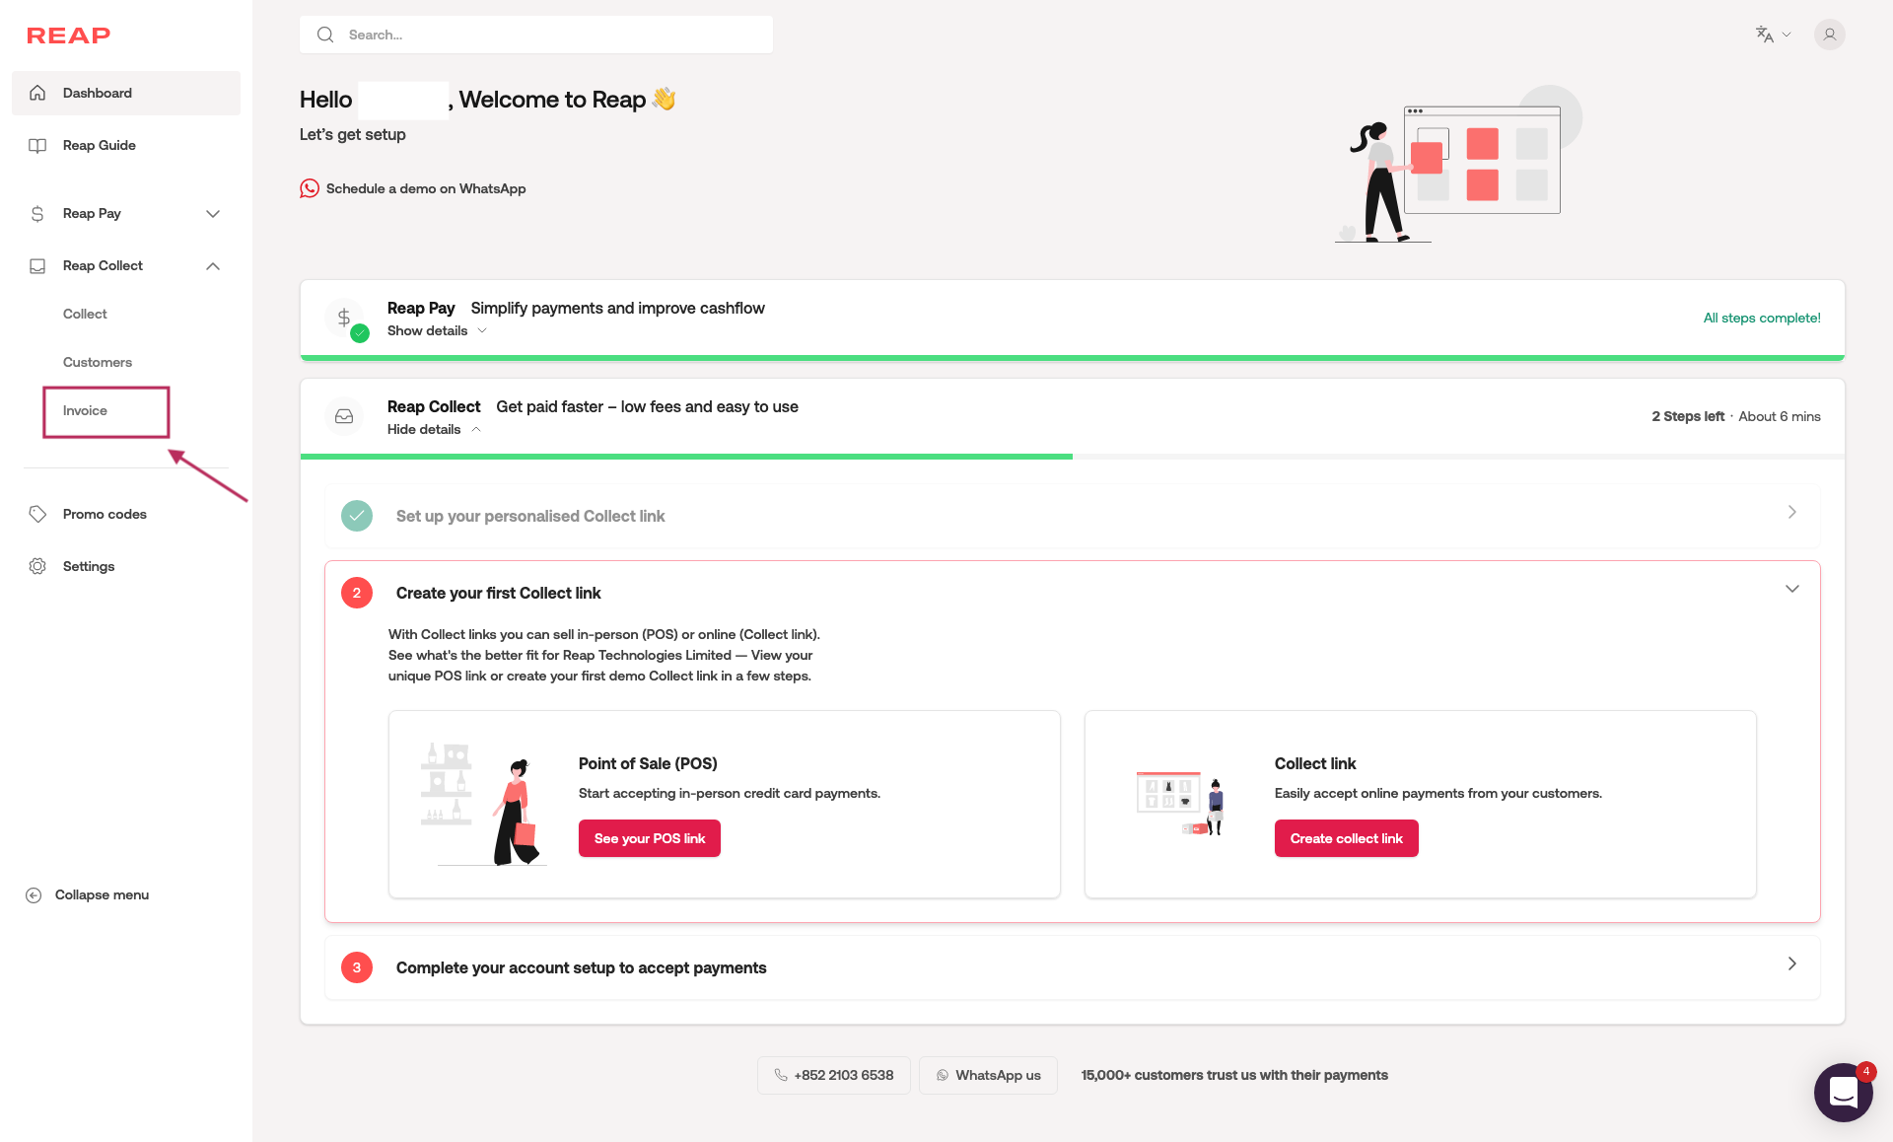Viewport: 1893px width, 1142px height.
Task: Click the Collapse menu arrow icon
Action: (x=34, y=895)
